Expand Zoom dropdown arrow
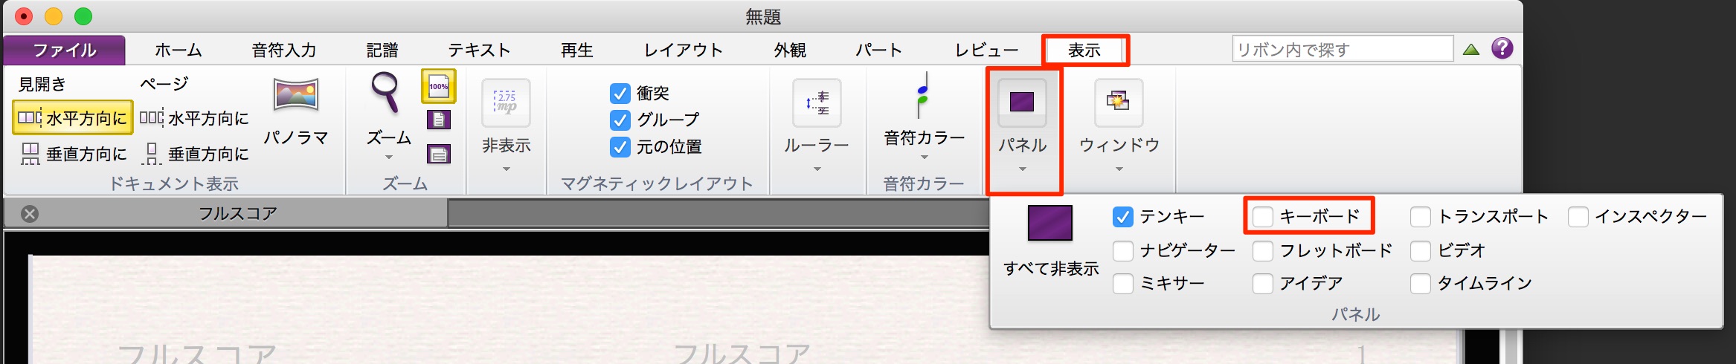The height and width of the screenshot is (364, 1736). [388, 157]
